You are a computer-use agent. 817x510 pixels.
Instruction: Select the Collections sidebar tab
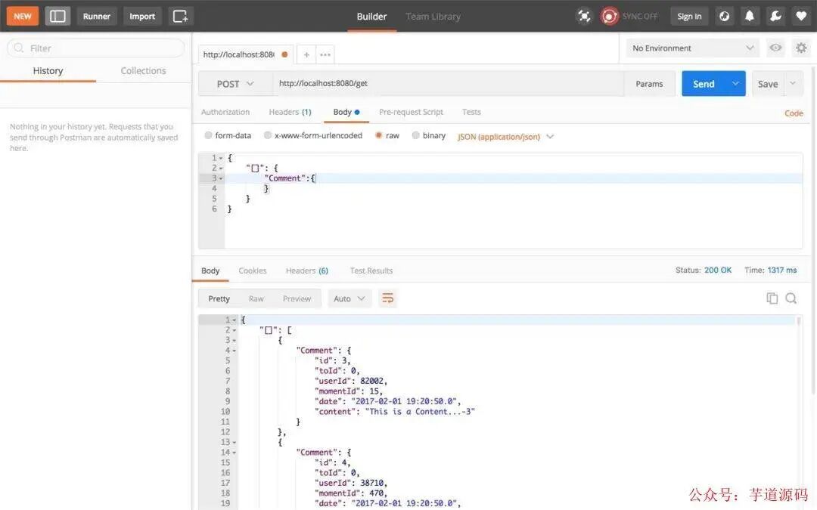[x=143, y=71]
